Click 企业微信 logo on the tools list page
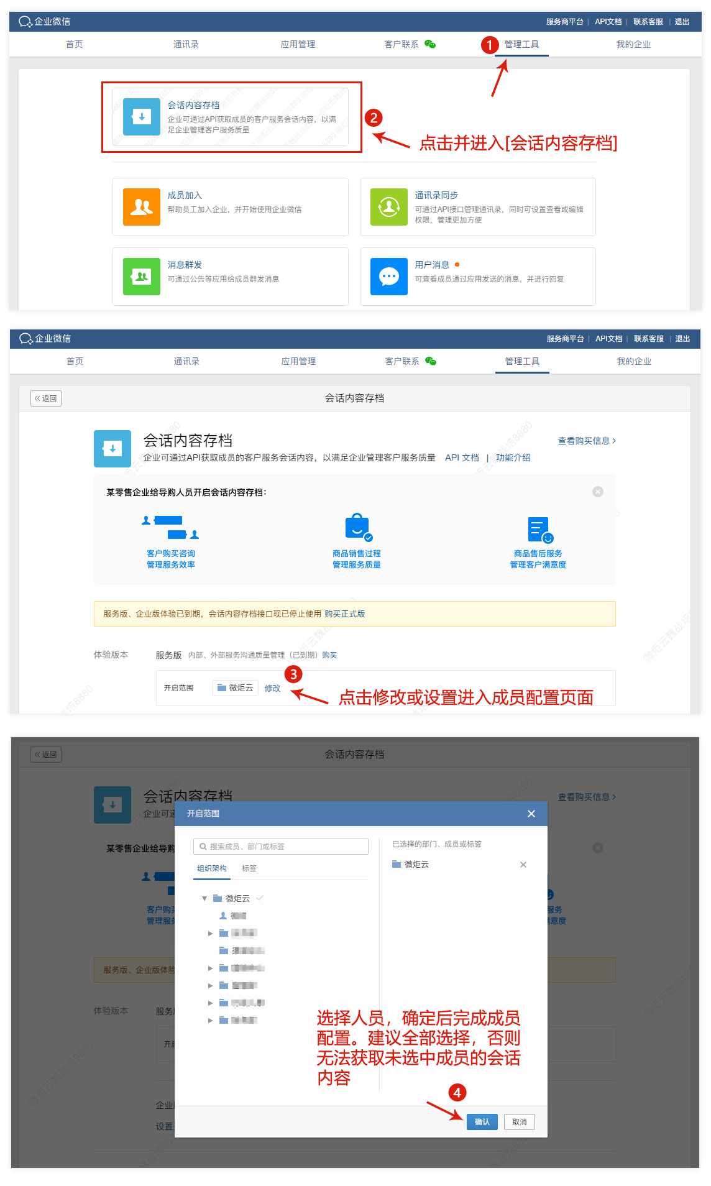 pos(44,22)
